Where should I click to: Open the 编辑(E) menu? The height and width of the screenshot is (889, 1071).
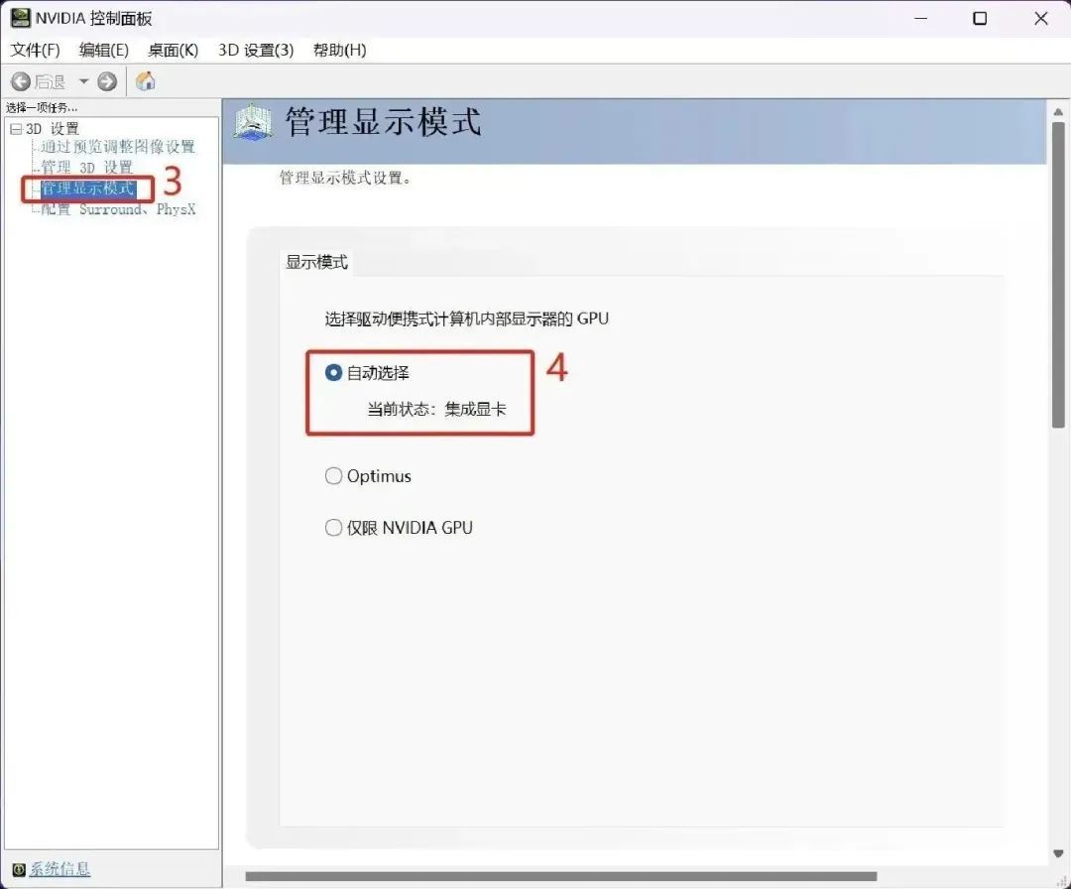pyautogui.click(x=104, y=50)
